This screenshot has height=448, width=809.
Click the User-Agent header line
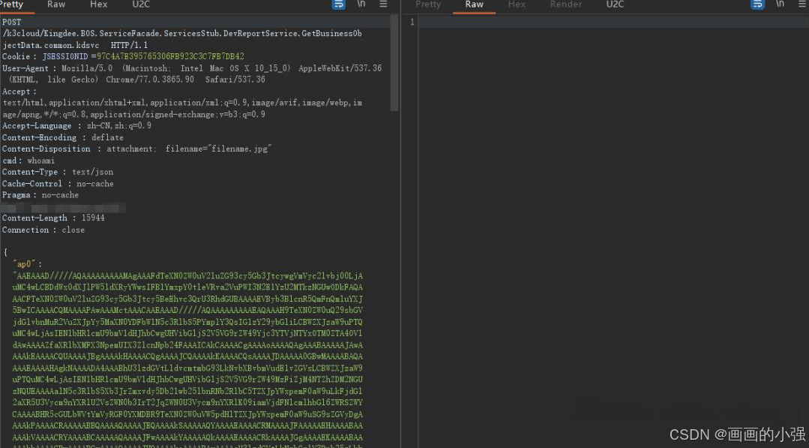[192, 74]
